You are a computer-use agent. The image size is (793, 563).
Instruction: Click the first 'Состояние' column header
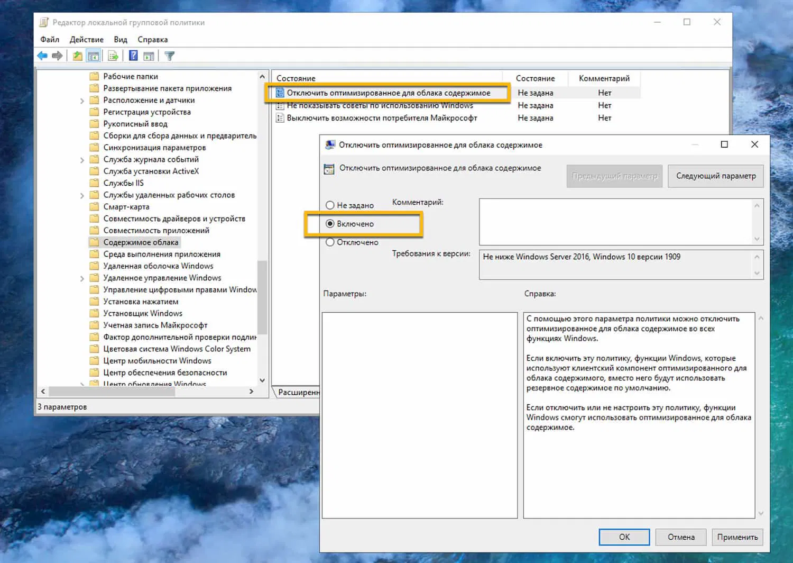click(386, 78)
